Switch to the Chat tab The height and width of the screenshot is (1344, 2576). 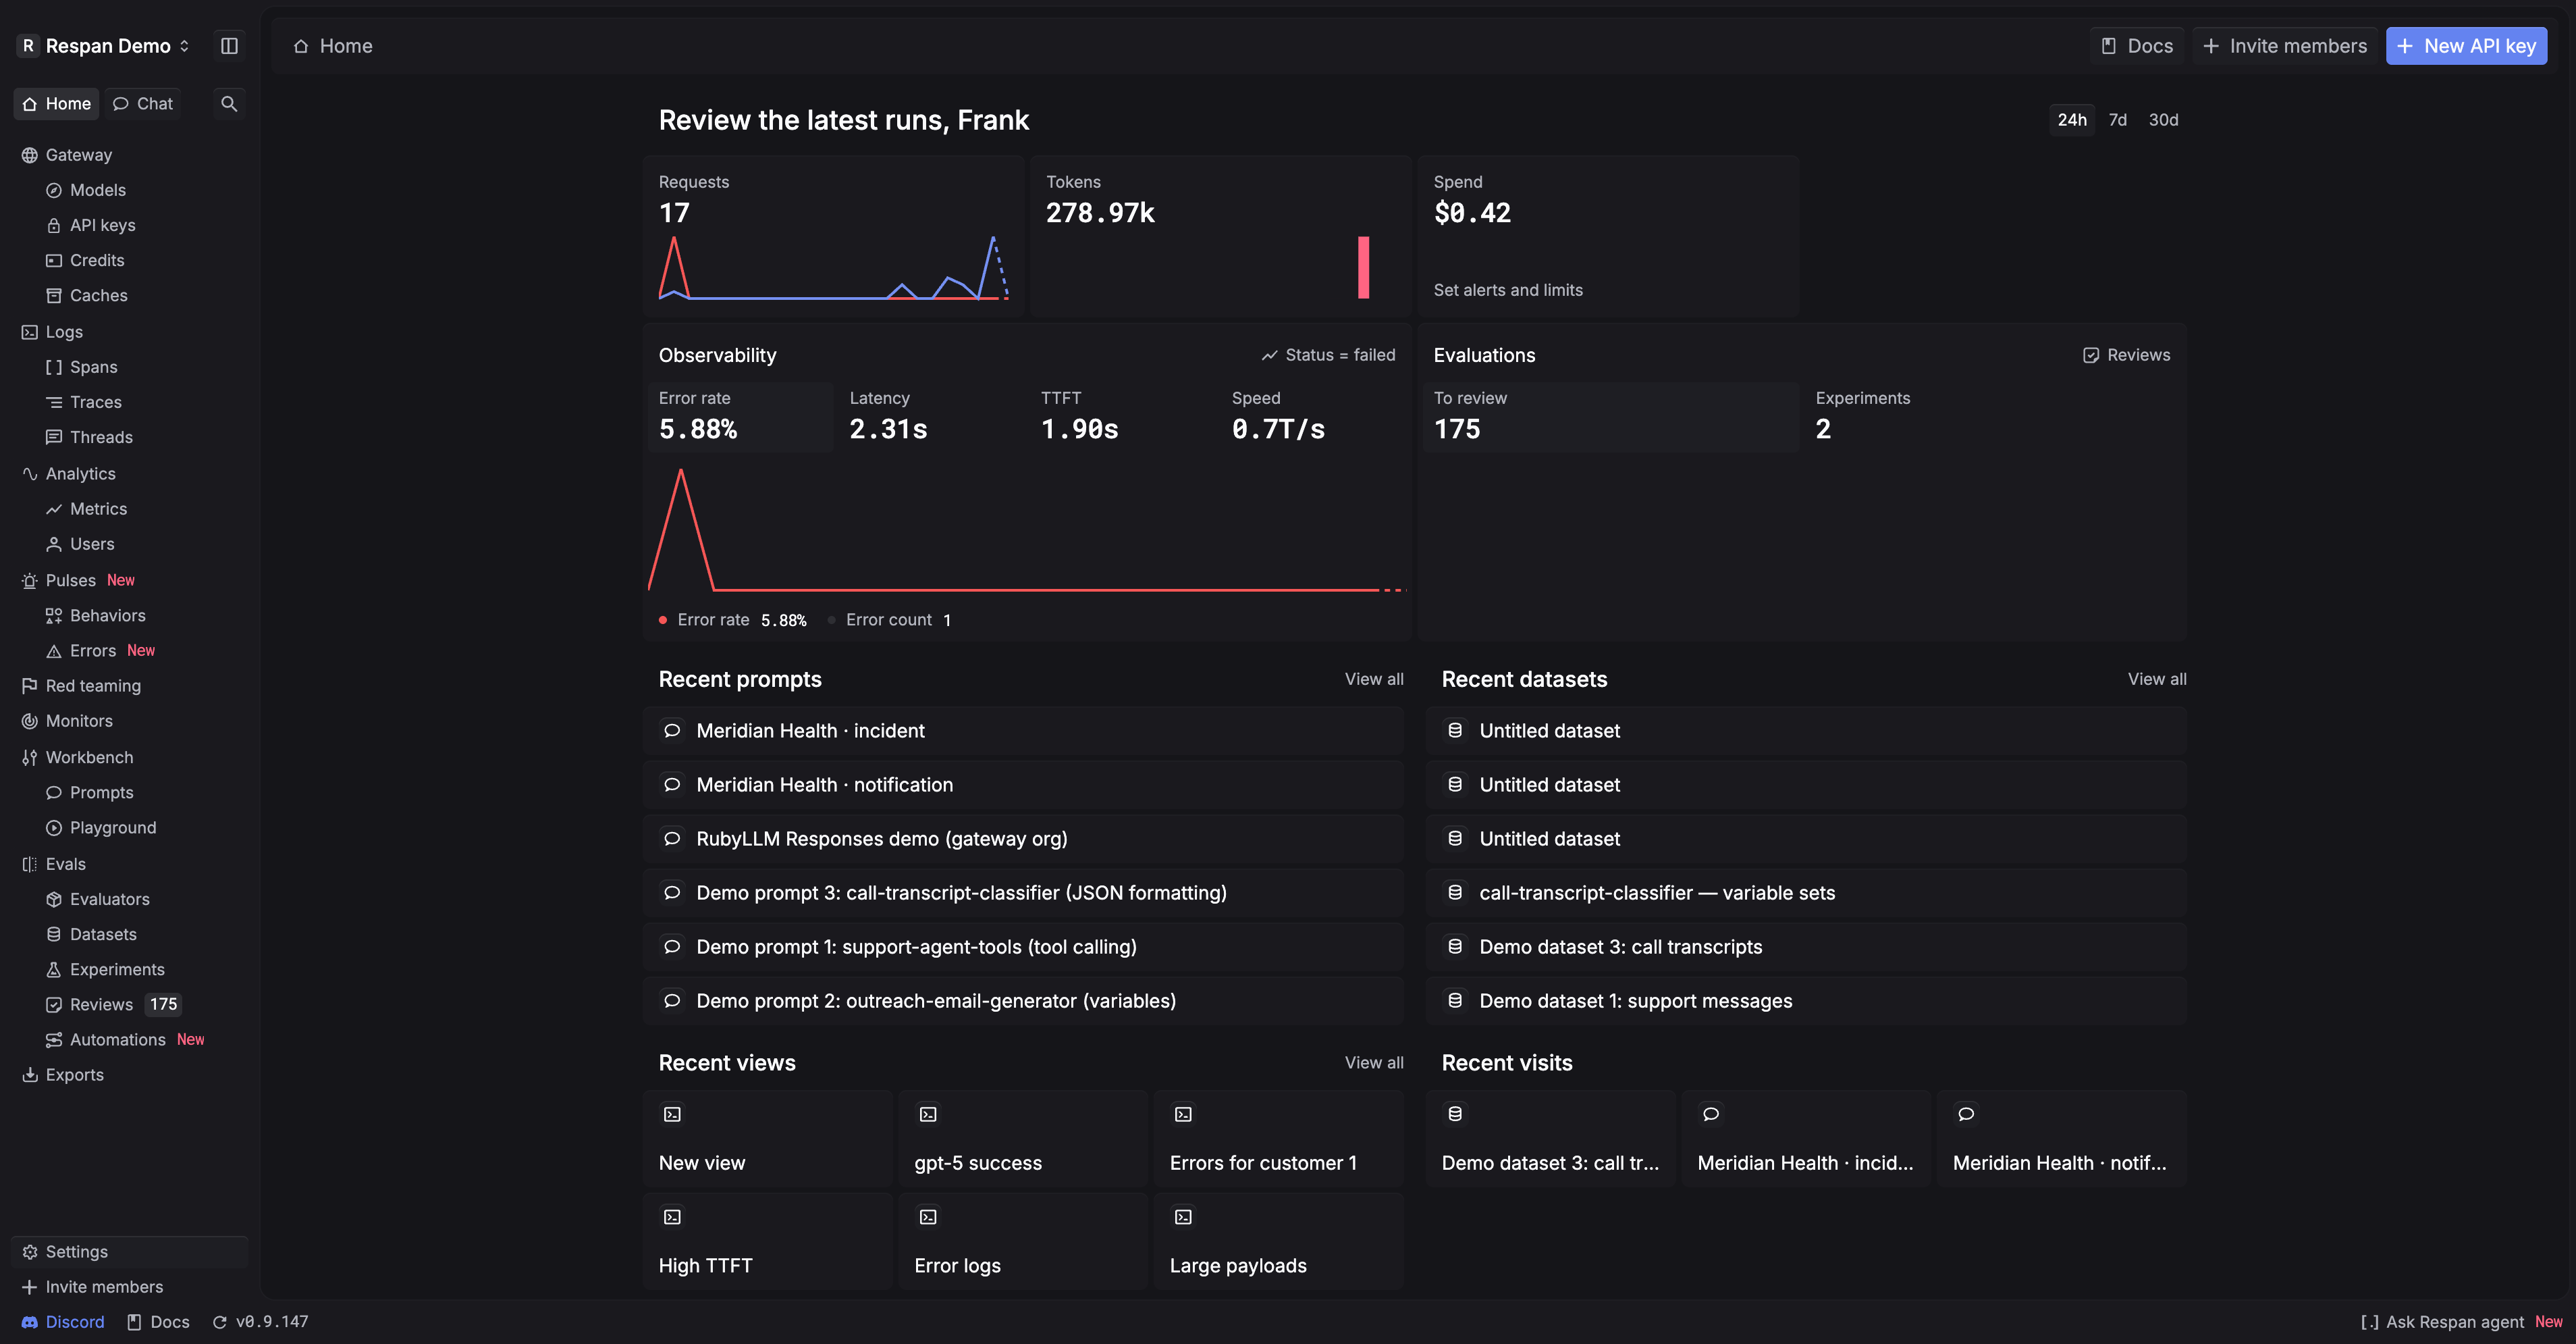click(143, 104)
